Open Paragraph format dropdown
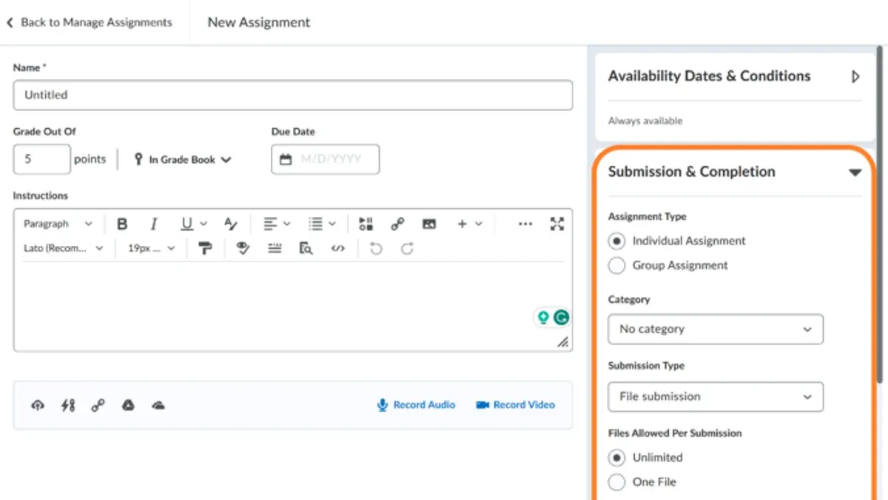888x500 pixels. (x=58, y=224)
